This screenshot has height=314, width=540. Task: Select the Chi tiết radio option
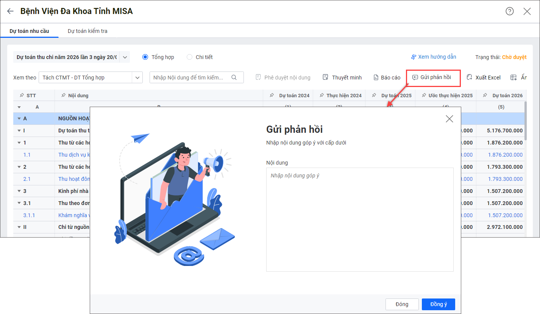tap(190, 57)
